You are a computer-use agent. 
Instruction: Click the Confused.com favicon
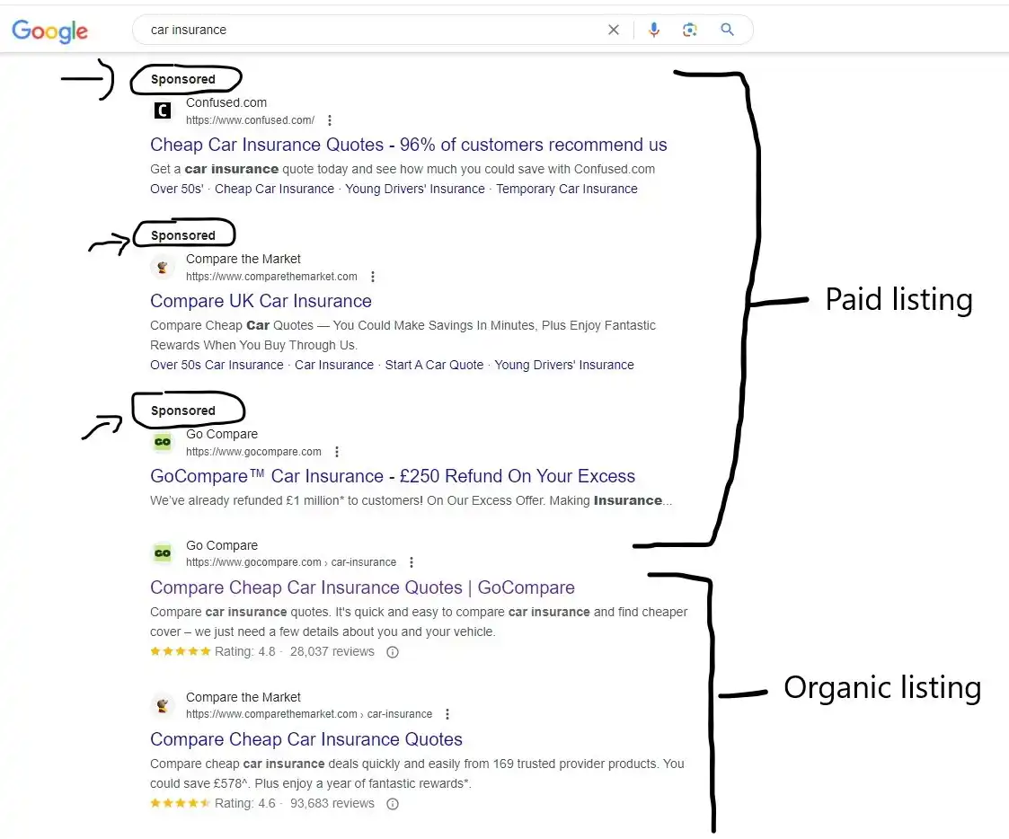162,110
